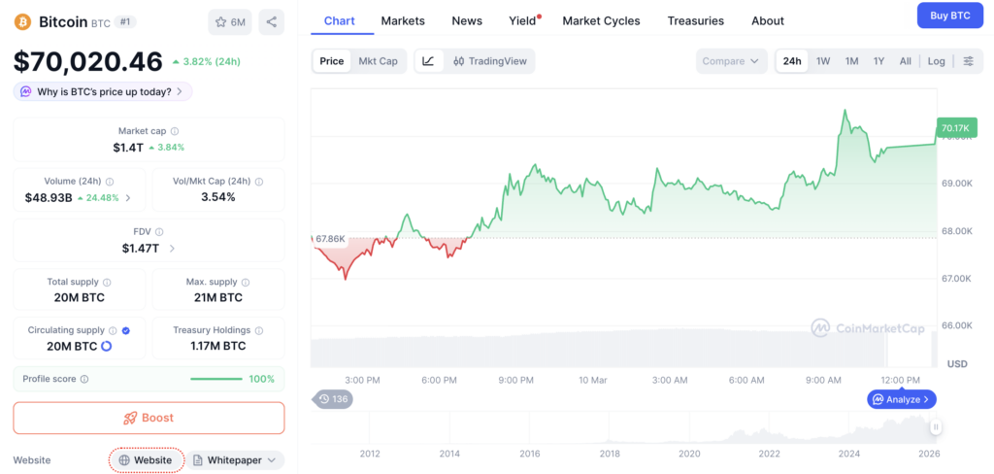Screen dimensions: 994x474
Task: Add Bitcoin to watchlist with star button
Action: pos(229,22)
